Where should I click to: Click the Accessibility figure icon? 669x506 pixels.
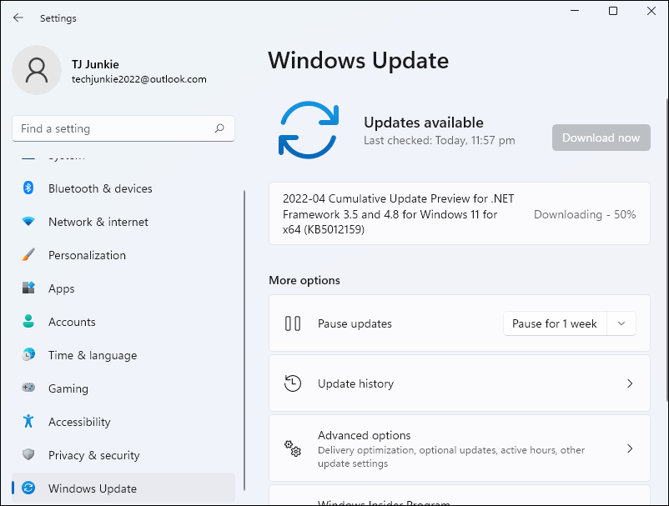(x=28, y=421)
